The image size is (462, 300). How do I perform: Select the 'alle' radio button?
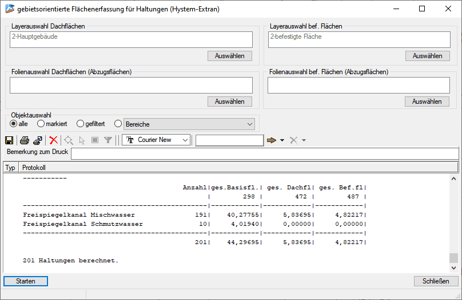pyautogui.click(x=14, y=124)
